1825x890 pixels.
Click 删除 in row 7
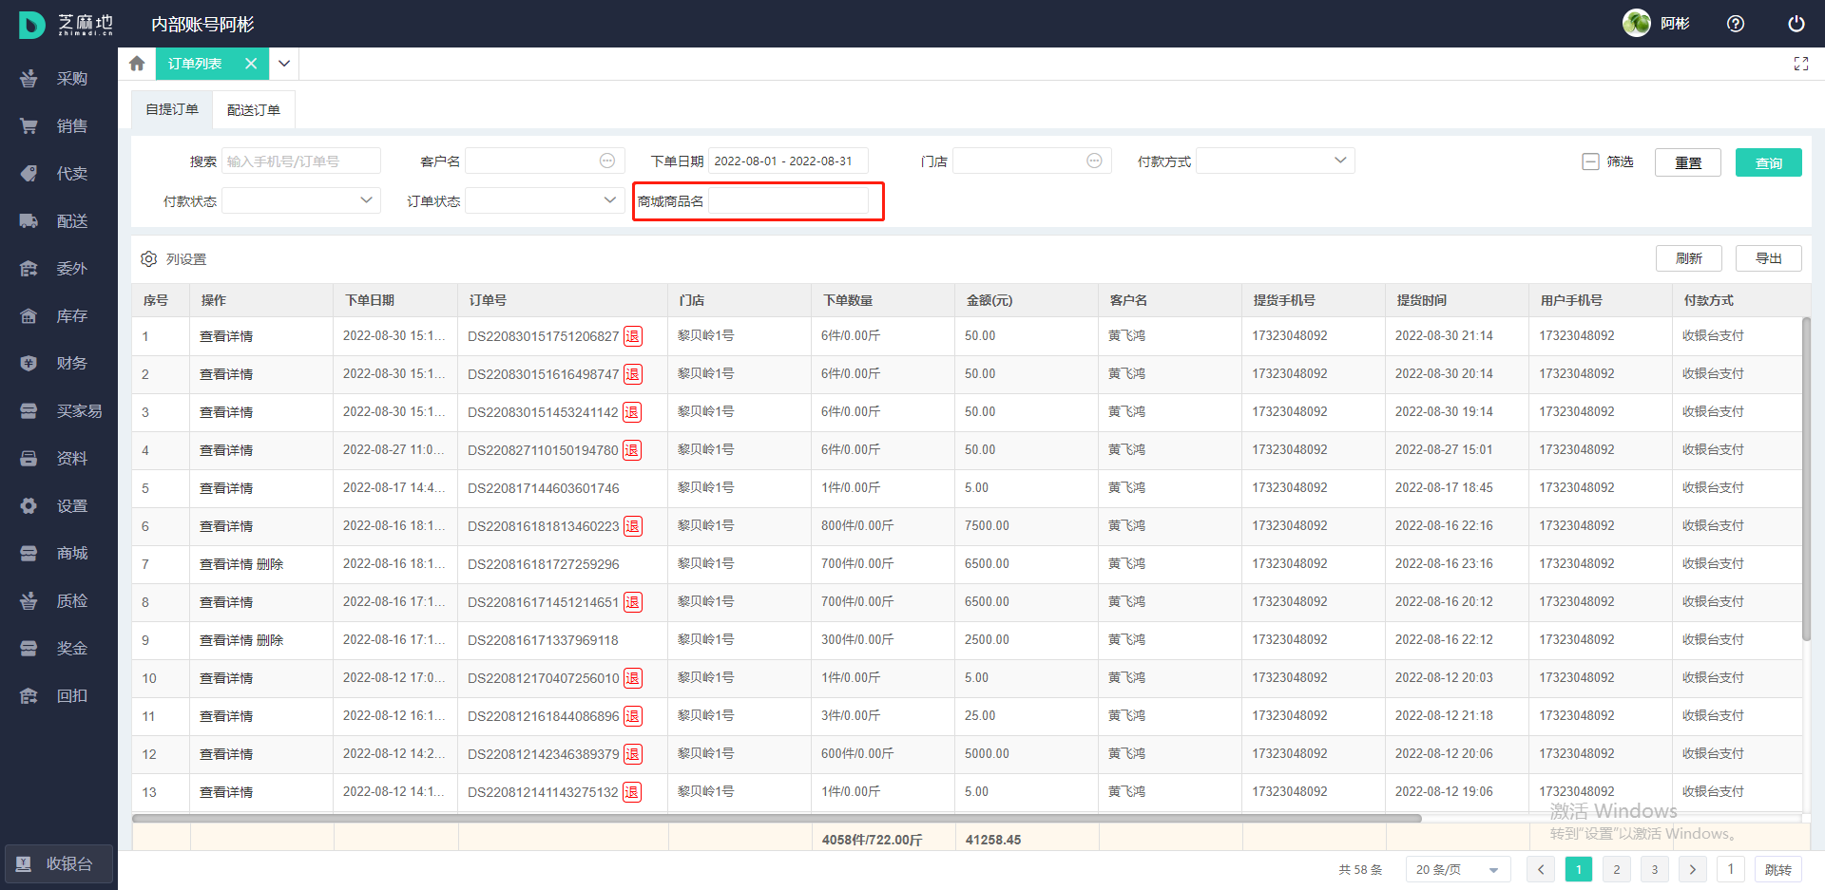pos(270,564)
